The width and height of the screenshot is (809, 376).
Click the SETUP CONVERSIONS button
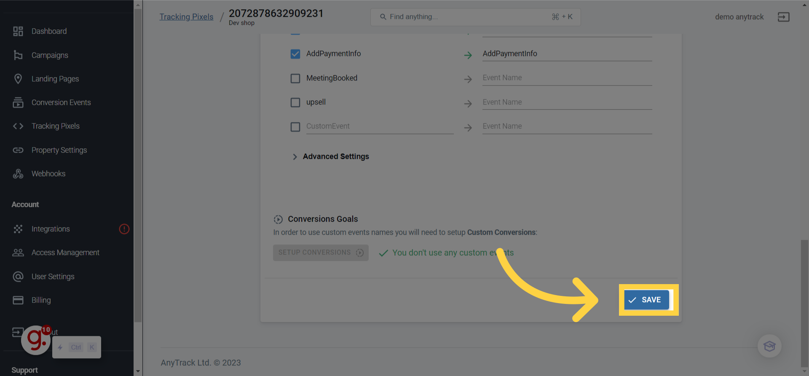[321, 252]
